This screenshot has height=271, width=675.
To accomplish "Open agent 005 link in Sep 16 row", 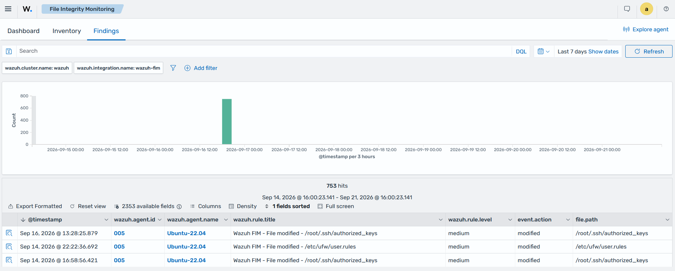I will pos(119,233).
